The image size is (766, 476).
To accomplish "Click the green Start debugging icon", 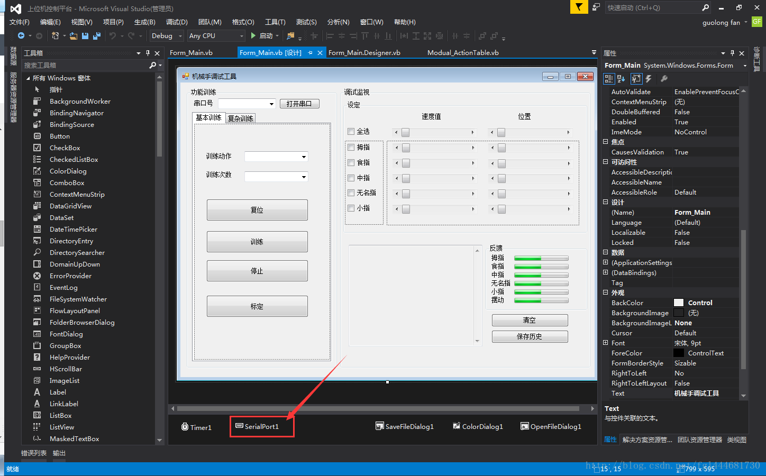I will tap(253, 35).
